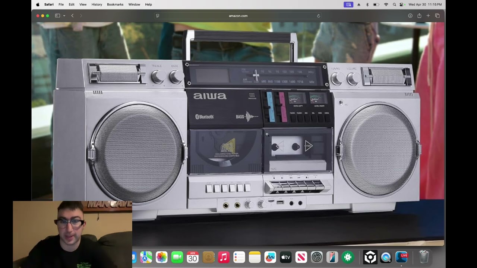The width and height of the screenshot is (477, 268).
Task: Open Calendar showing 30 in Dock
Action: click(192, 257)
